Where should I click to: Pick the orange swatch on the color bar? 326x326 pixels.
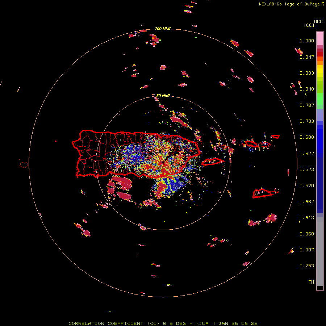pos(320,63)
